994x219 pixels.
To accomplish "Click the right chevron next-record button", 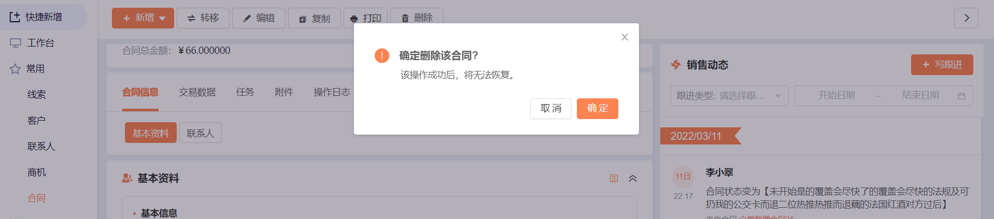I will click(x=966, y=18).
